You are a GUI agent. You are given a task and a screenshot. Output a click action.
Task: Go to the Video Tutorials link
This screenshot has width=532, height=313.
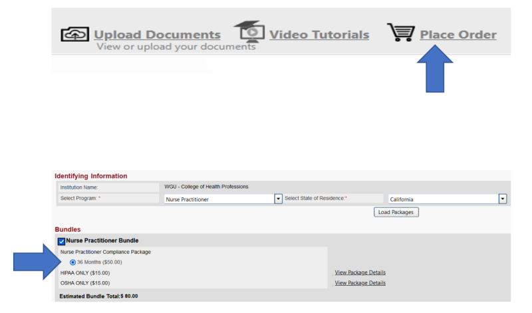(x=319, y=35)
